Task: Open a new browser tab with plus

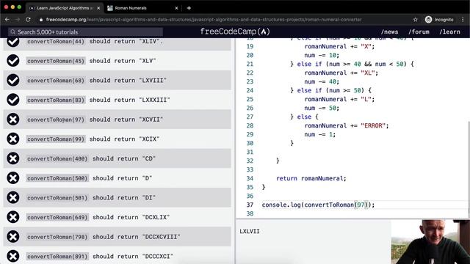Action: [189, 8]
